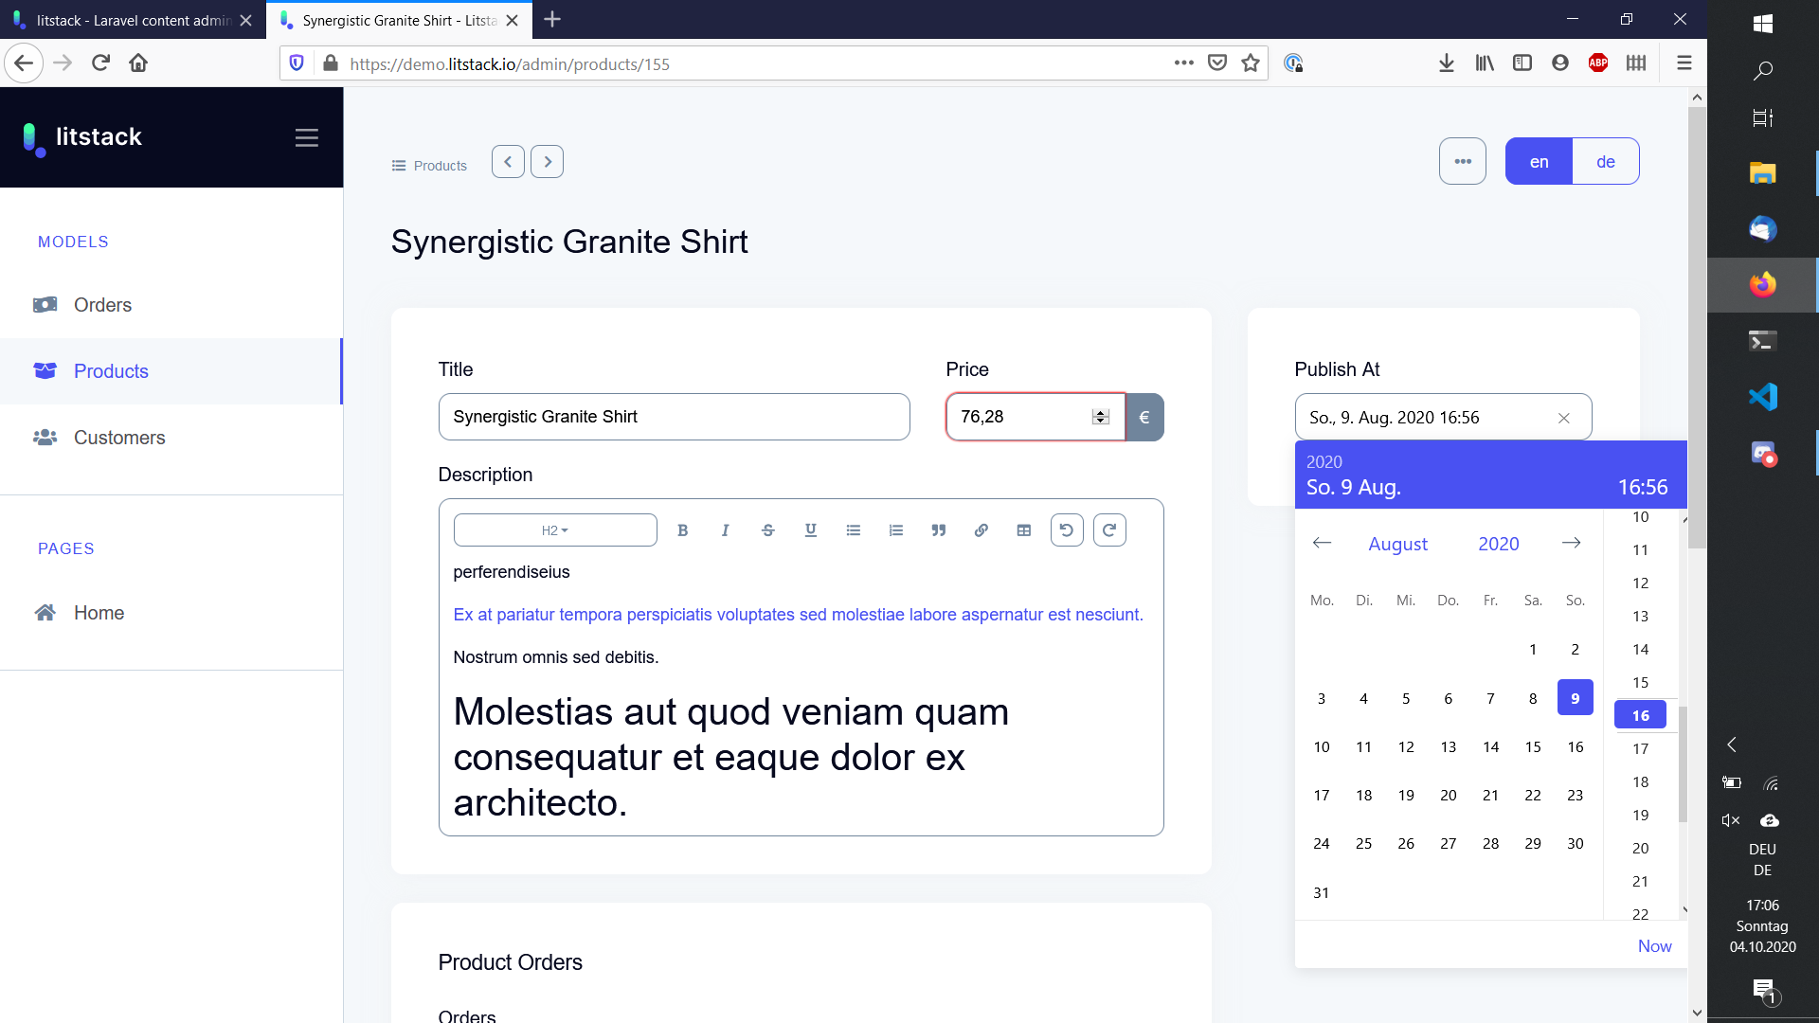Open the Products section in the sidebar
Viewport: 1819px width, 1023px height.
coord(111,371)
